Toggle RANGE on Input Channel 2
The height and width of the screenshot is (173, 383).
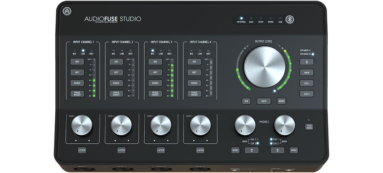pyautogui.click(x=116, y=83)
